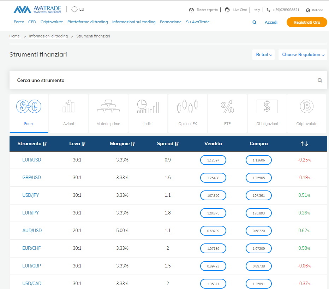Click the globe language icon
This screenshot has height=289, width=329.
[x=308, y=10]
